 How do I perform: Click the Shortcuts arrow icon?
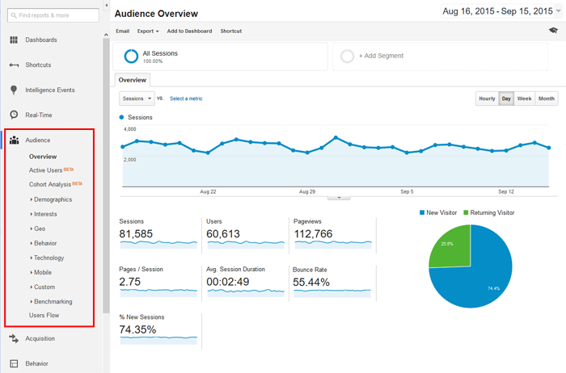[x=14, y=65]
